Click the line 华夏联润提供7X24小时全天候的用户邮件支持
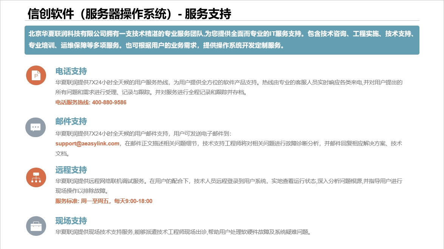The width and height of the screenshot is (444, 249). pyautogui.click(x=143, y=133)
